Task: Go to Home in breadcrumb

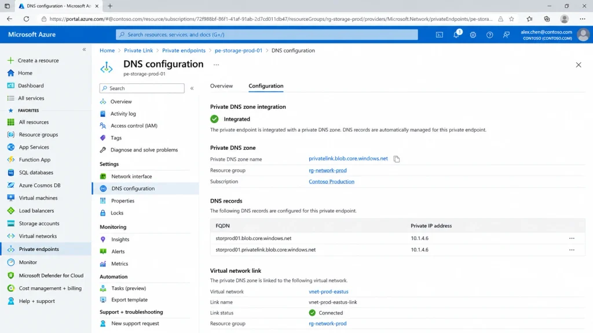Action: pyautogui.click(x=107, y=50)
